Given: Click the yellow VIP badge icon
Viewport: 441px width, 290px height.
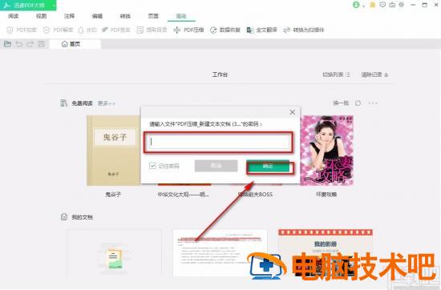Looking at the screenshot, I should (x=373, y=5).
